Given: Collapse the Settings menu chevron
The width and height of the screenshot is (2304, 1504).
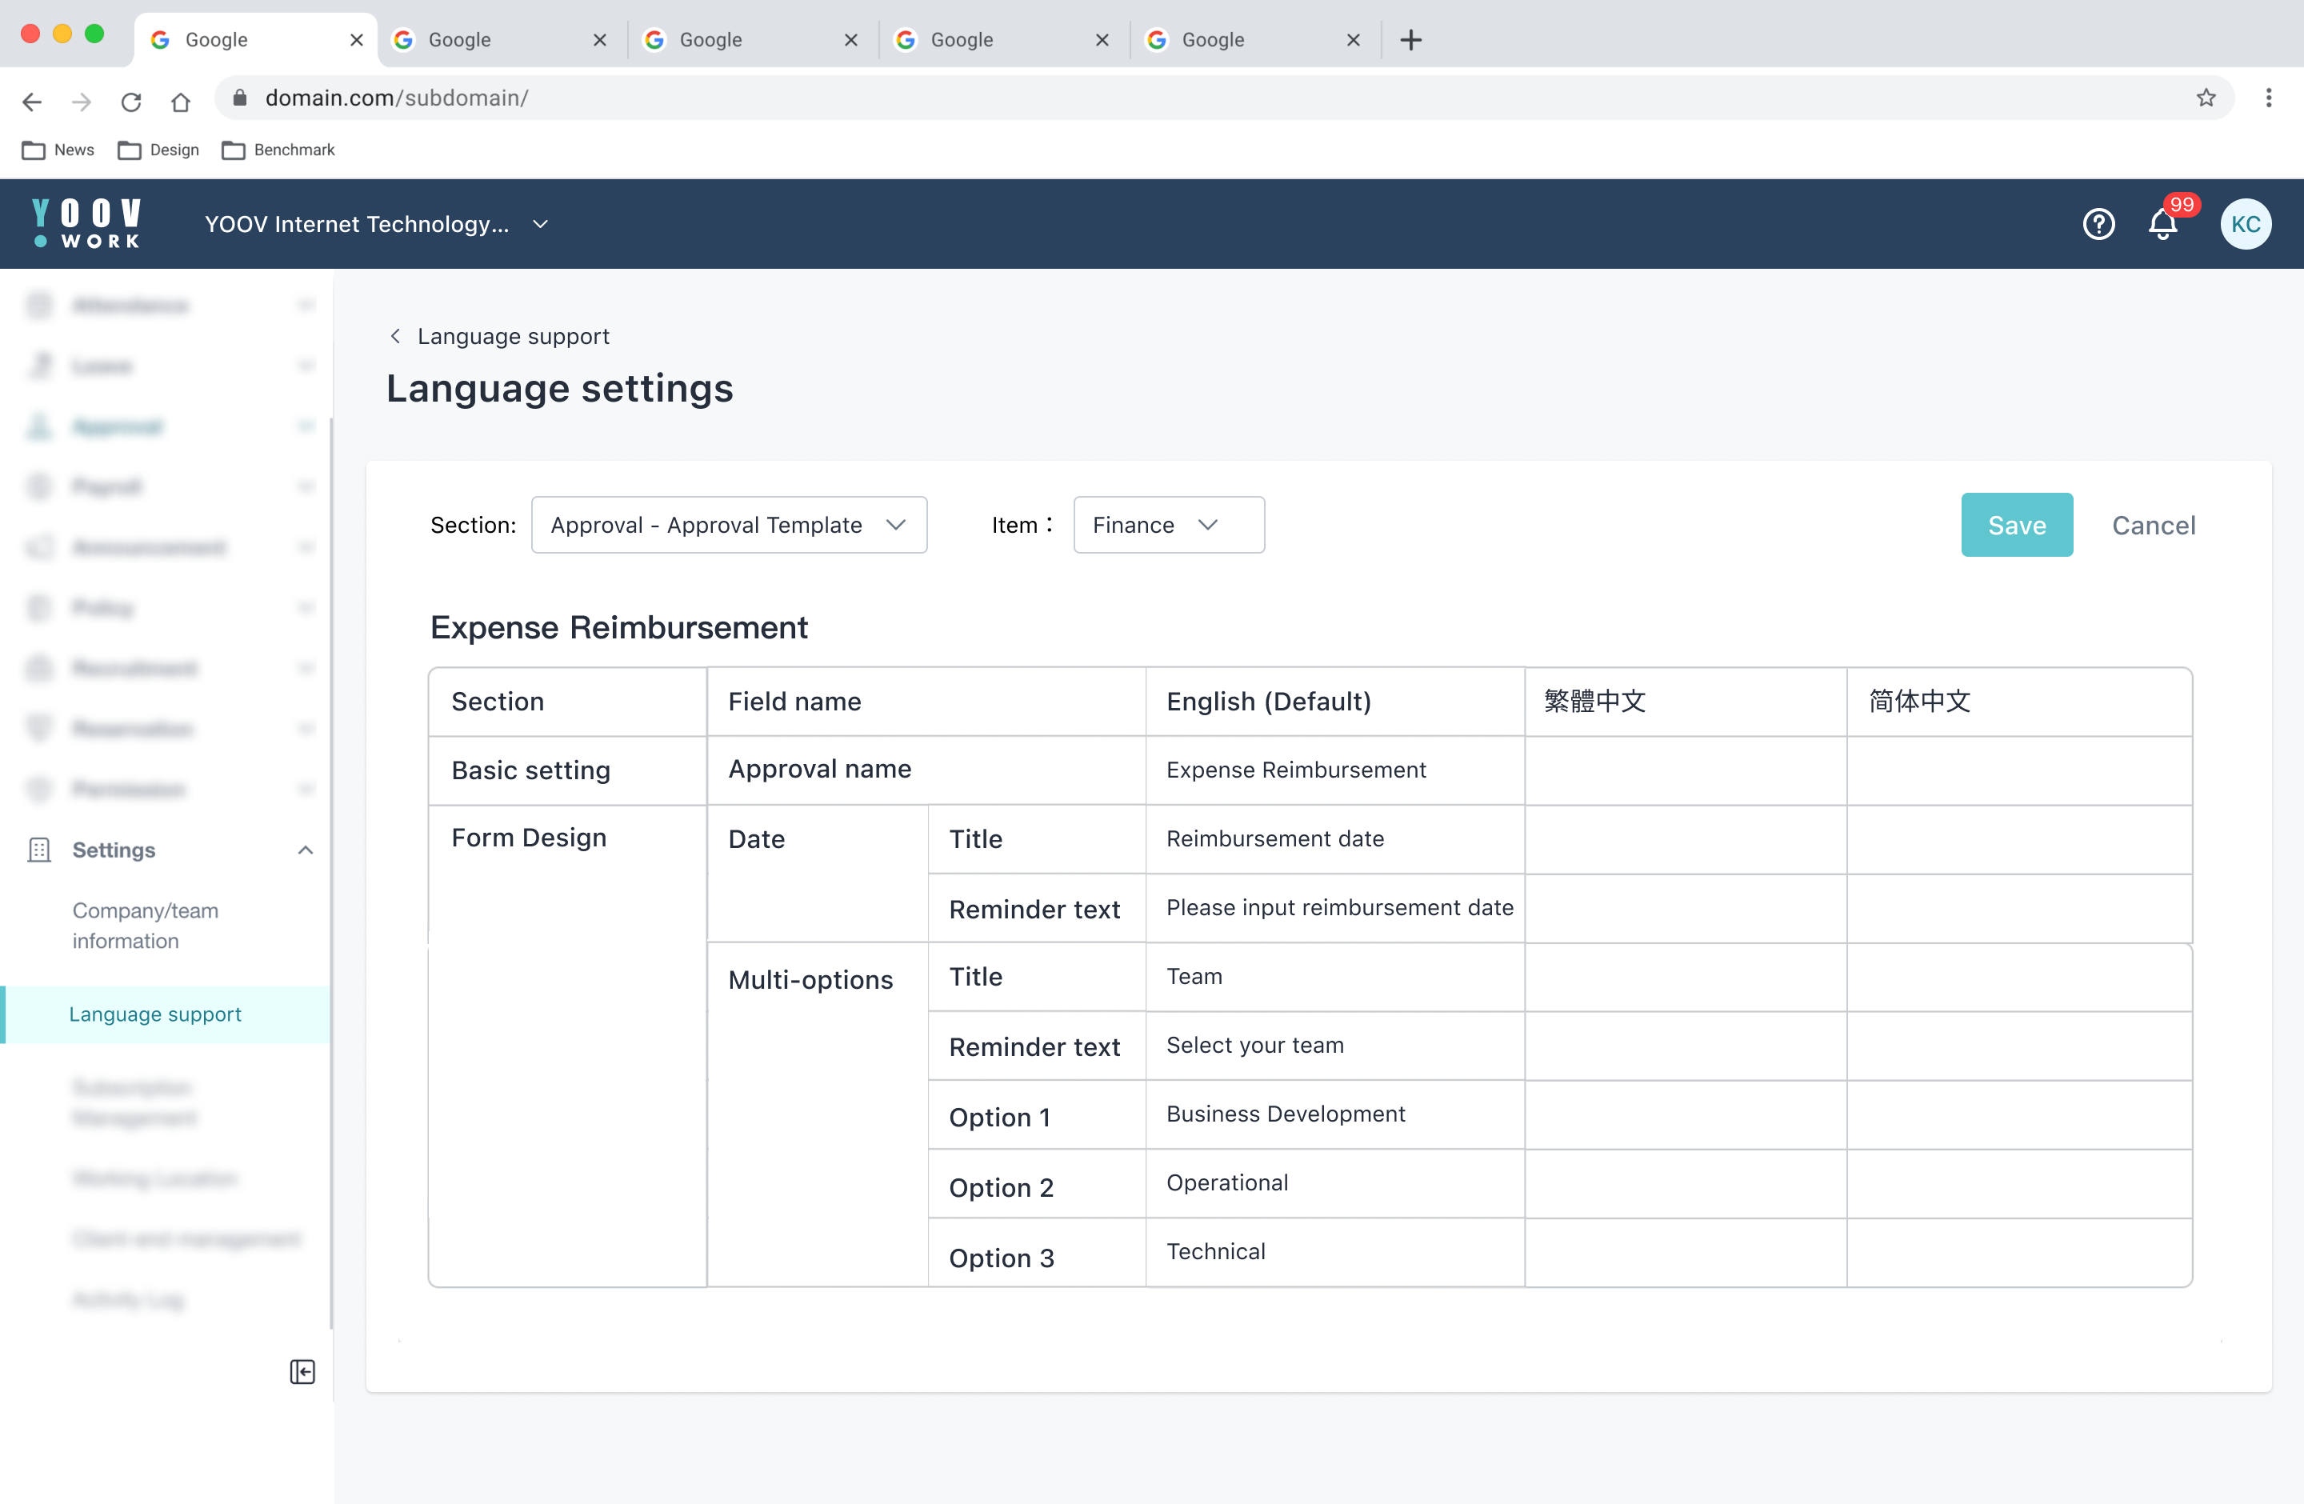Looking at the screenshot, I should (x=305, y=850).
